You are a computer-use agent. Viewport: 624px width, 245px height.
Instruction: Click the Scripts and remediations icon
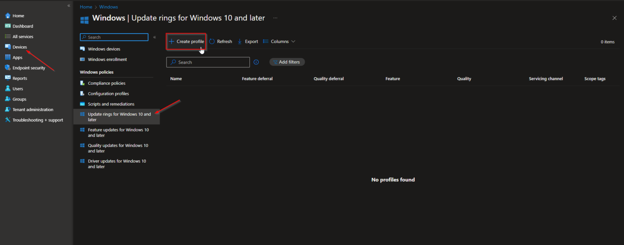coord(82,104)
